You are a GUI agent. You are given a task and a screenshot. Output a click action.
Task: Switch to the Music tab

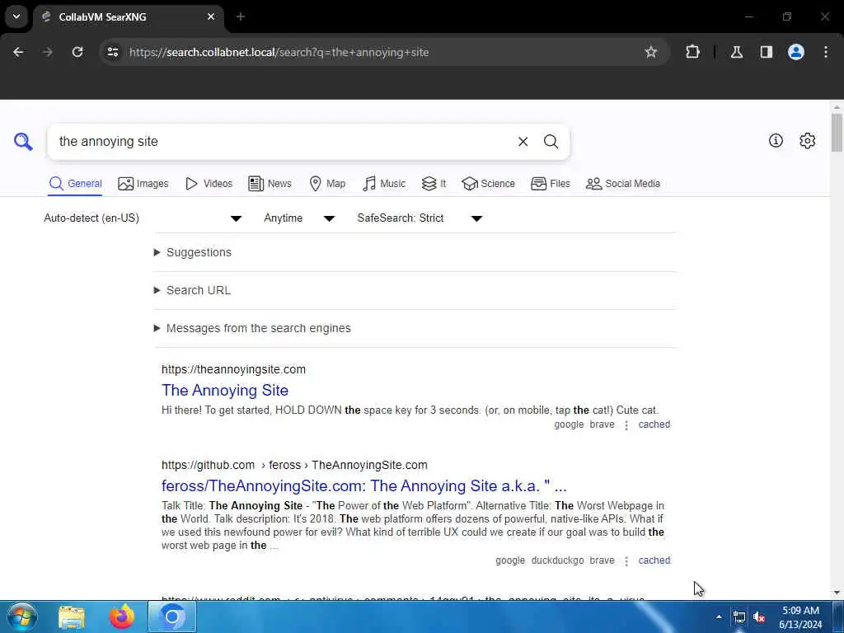click(384, 184)
